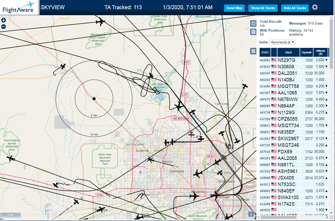The height and width of the screenshot is (221, 335).
Task: Sort the table by Altitude (ft) column header
Action: [x=321, y=52]
